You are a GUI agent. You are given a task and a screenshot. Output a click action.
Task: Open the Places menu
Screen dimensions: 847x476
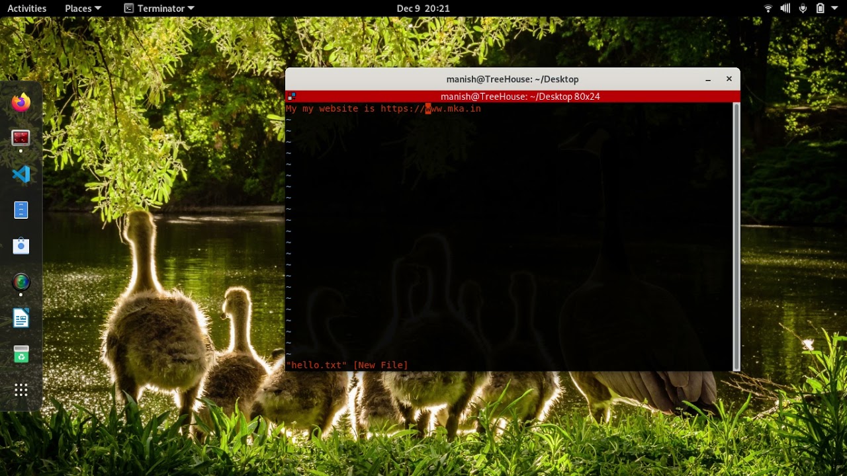(x=83, y=9)
